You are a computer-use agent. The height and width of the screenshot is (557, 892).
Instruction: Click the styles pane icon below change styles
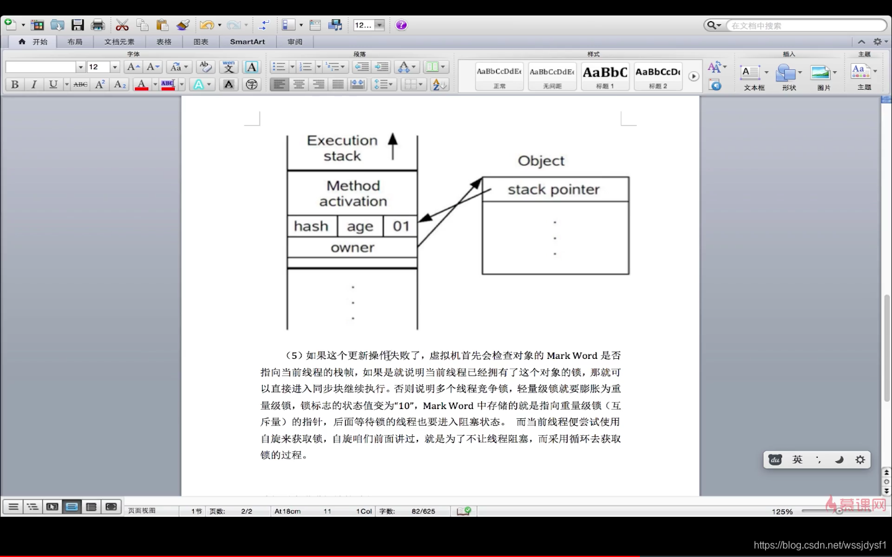[x=715, y=85]
